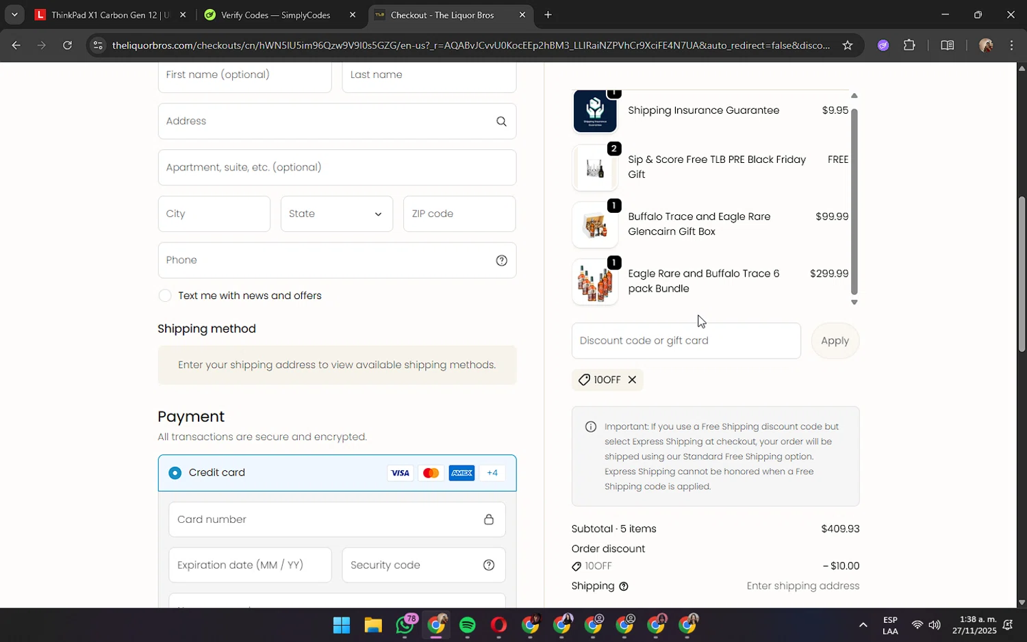Click the info icon in Important notice
Viewport: 1027px width, 642px height.
[591, 427]
